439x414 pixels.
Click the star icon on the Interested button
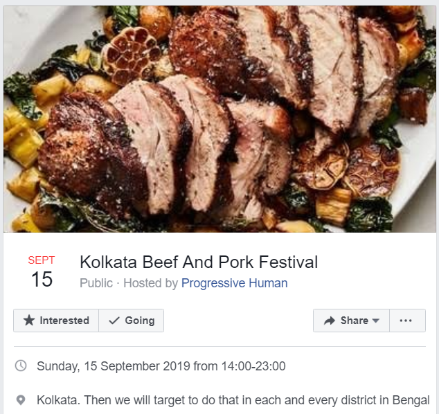tap(28, 321)
